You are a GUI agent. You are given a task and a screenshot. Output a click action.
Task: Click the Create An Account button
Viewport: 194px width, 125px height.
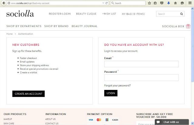(x=28, y=94)
